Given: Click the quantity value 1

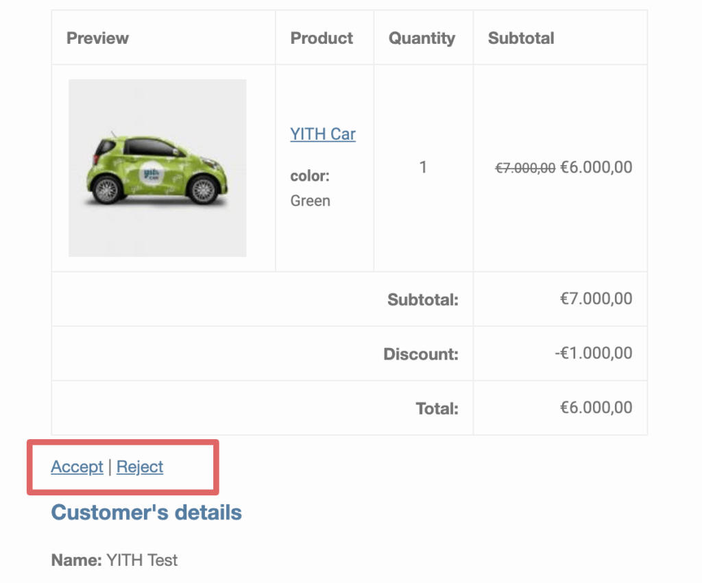Looking at the screenshot, I should coord(423,167).
